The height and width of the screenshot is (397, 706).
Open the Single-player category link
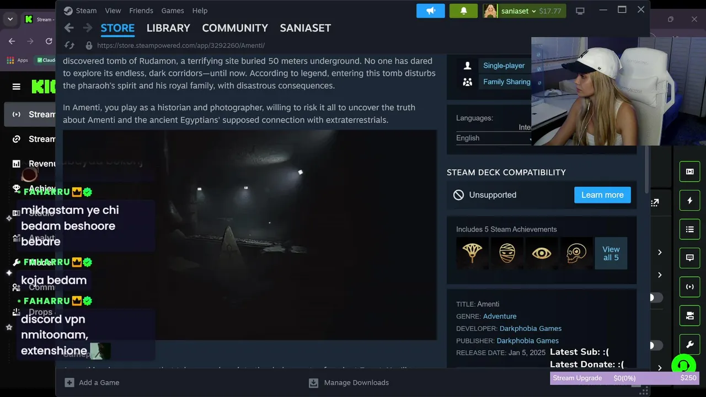[504, 66]
